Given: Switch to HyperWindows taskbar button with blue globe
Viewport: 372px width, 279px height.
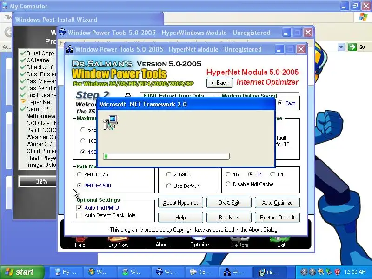Looking at the screenshot, I should pyautogui.click(x=168, y=272).
